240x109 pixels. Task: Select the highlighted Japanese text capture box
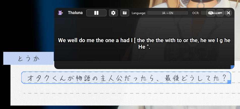(126, 78)
